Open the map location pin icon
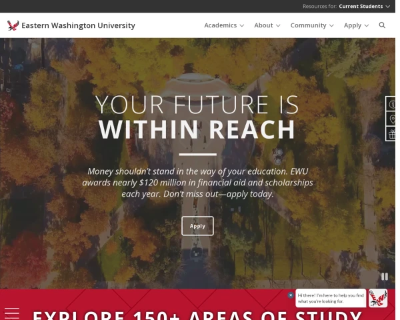 [x=392, y=119]
